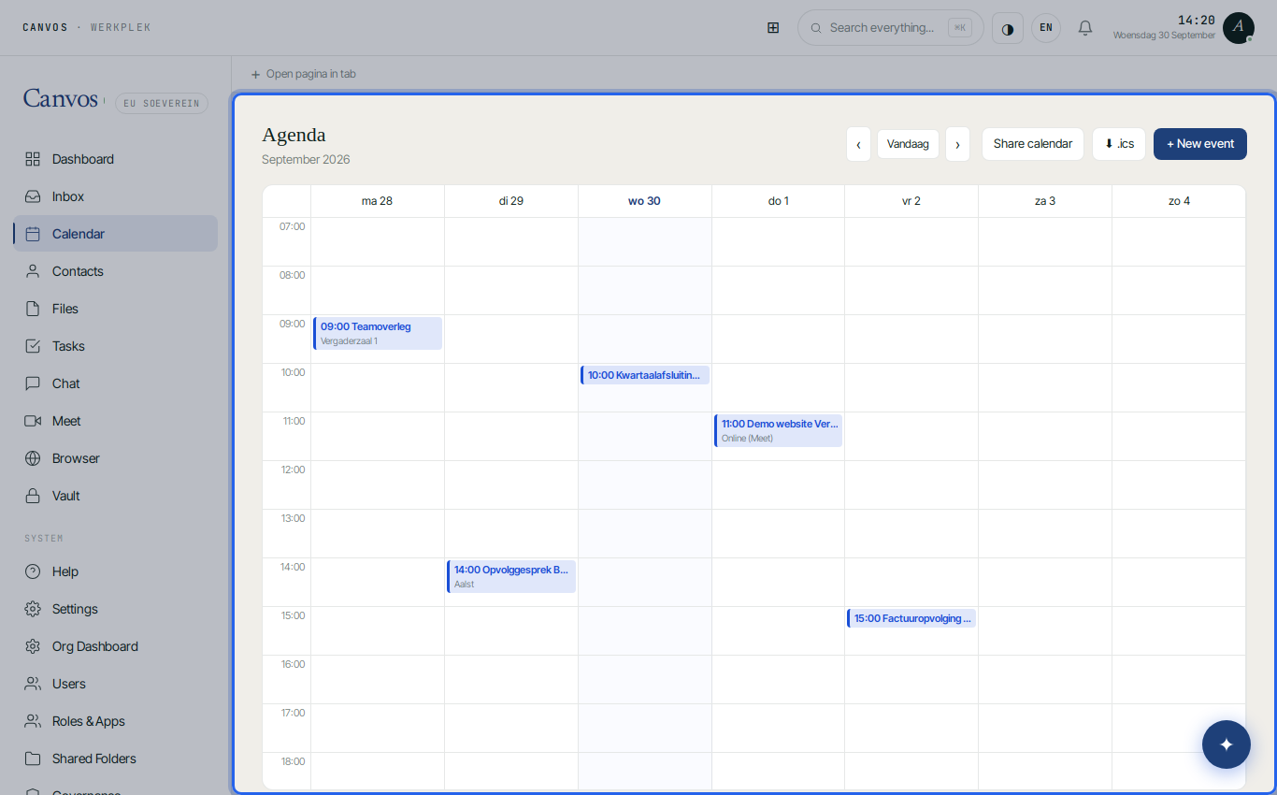The width and height of the screenshot is (1277, 795).
Task: Download the .ics calendar export
Action: (x=1119, y=144)
